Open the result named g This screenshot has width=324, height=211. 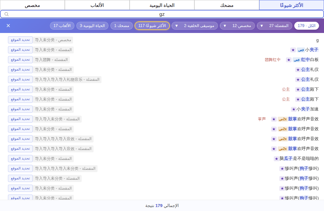(317, 40)
